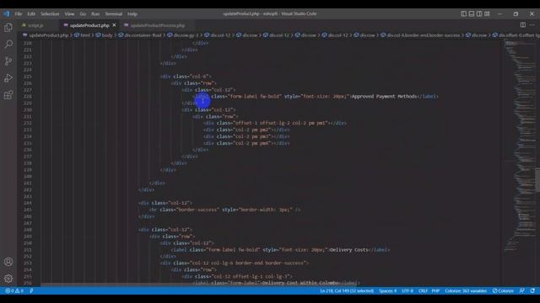Click the Colorize variables count status item
540x303 pixels.
[466, 290]
